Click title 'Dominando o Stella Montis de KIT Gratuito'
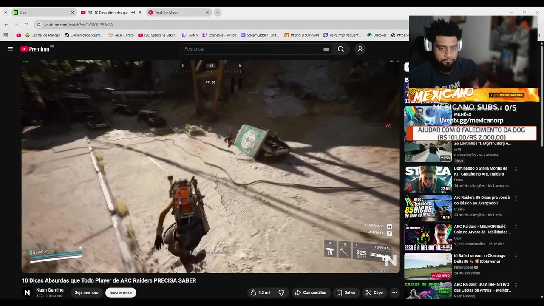Image resolution: width=544 pixels, height=306 pixels. pos(481,171)
